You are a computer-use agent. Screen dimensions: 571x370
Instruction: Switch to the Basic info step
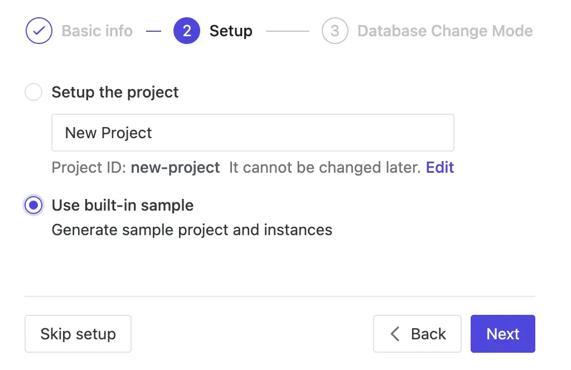point(96,31)
